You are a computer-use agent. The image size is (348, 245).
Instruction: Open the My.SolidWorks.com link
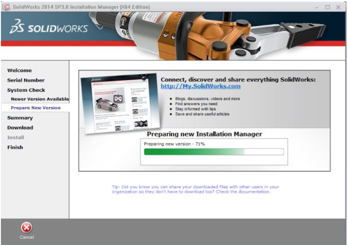(200, 87)
